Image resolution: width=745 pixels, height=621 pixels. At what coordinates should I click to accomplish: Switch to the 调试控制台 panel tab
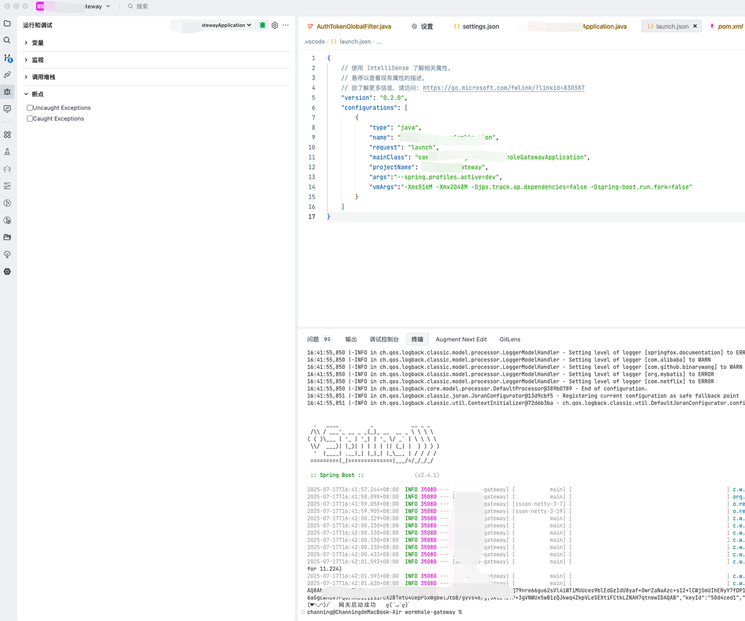pos(384,340)
